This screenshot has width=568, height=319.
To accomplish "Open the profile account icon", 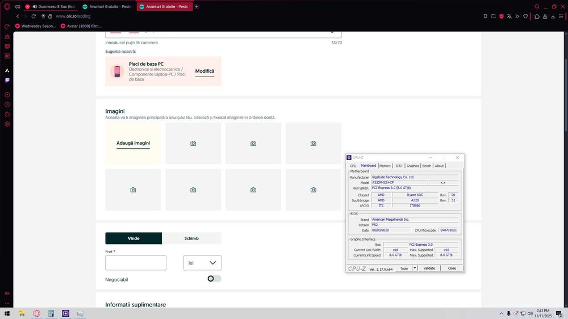I will [x=545, y=16].
